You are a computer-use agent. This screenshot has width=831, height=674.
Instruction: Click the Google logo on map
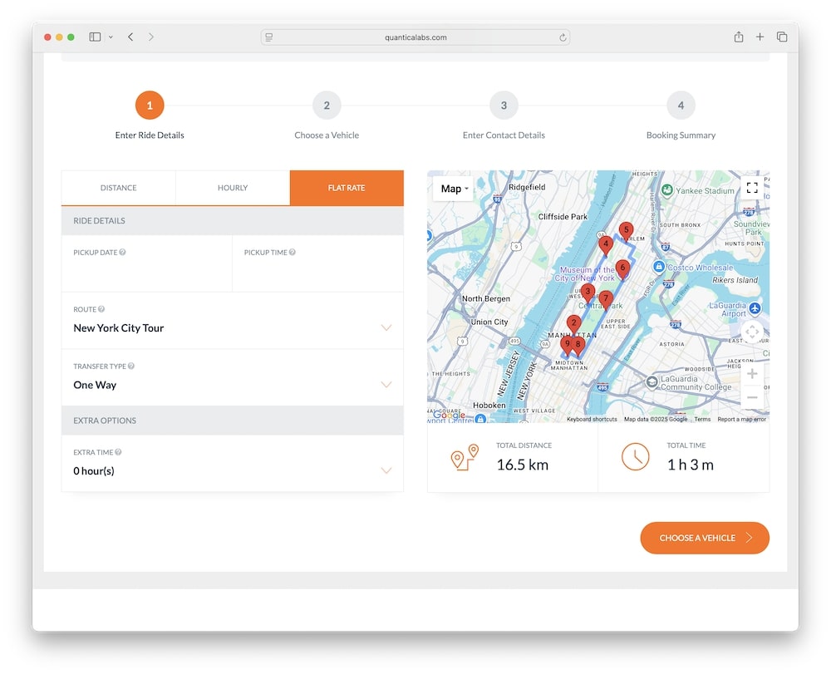449,416
